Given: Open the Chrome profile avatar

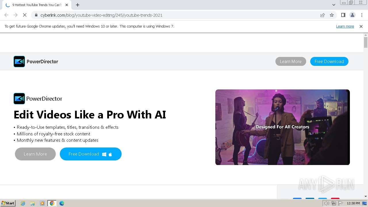Looking at the screenshot, I should click(352, 15).
